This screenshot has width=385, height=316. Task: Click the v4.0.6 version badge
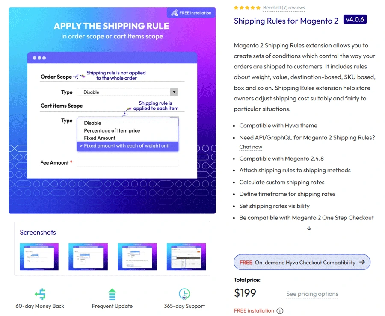pos(355,19)
